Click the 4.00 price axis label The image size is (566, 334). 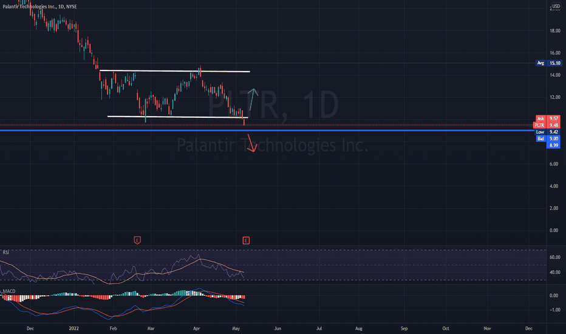(555, 186)
